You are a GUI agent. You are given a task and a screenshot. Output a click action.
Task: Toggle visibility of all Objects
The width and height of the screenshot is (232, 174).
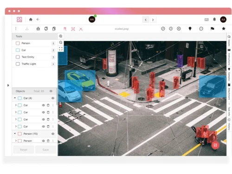pyautogui.click(x=51, y=91)
